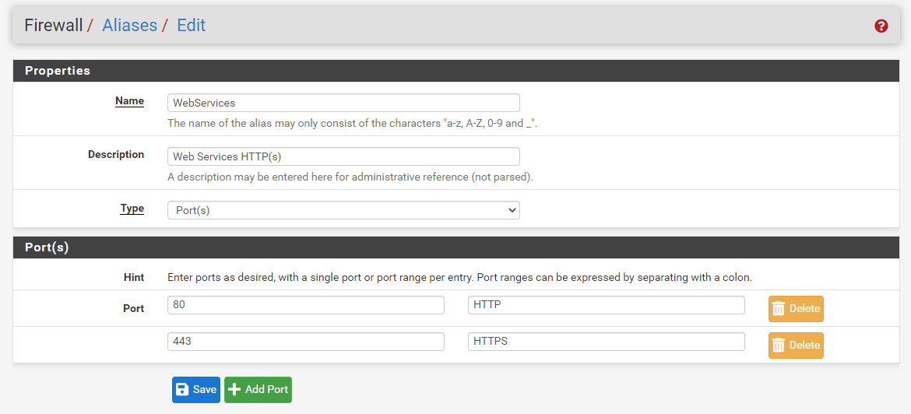
Task: Open the Type dropdown set to Port(s)
Action: pyautogui.click(x=343, y=210)
